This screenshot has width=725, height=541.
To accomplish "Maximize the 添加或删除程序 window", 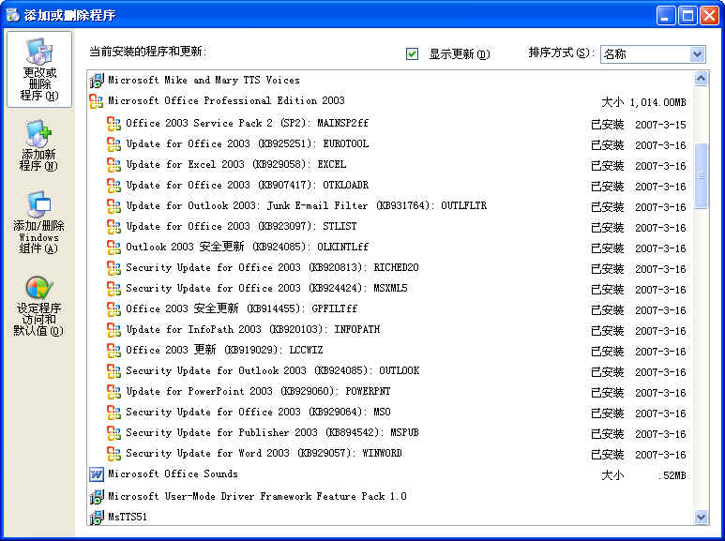I will [x=687, y=16].
